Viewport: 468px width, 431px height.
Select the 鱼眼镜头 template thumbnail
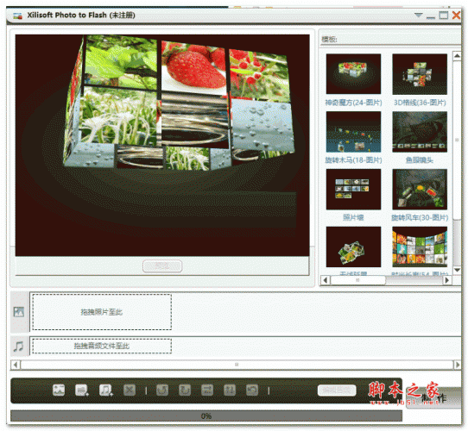click(x=420, y=132)
